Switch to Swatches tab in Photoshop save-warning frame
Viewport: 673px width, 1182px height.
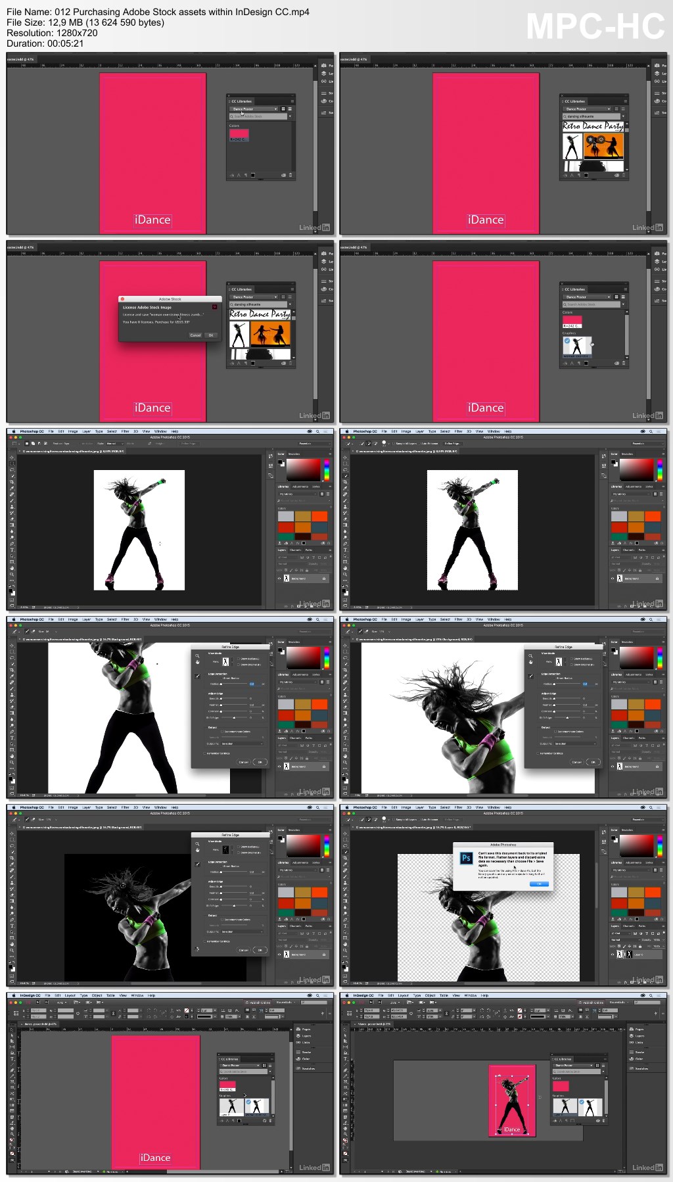tap(627, 830)
